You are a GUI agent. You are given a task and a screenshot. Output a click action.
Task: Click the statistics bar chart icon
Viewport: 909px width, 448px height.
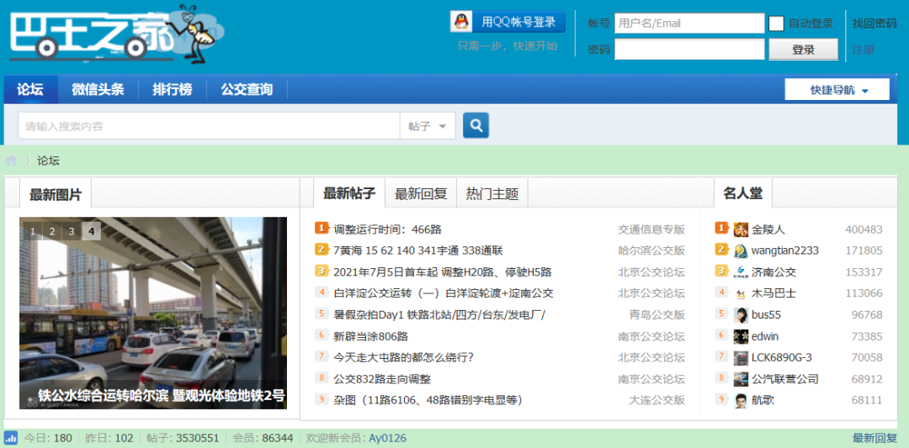[10, 438]
